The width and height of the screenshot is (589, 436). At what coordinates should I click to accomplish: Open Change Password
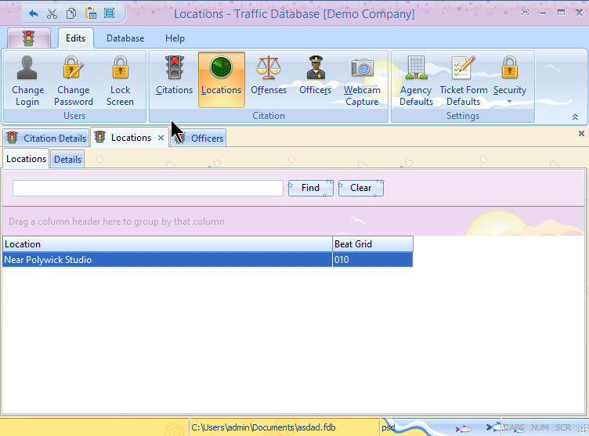click(74, 81)
